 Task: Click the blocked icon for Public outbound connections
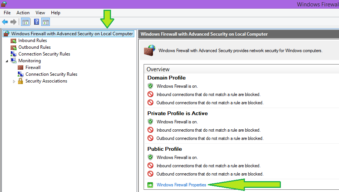tap(150, 174)
